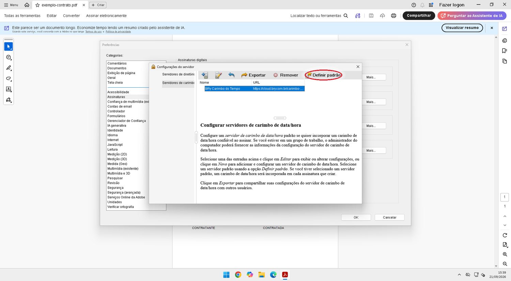Select Servidores de diretório category
Screen dimensions: 511x281
click(178, 74)
